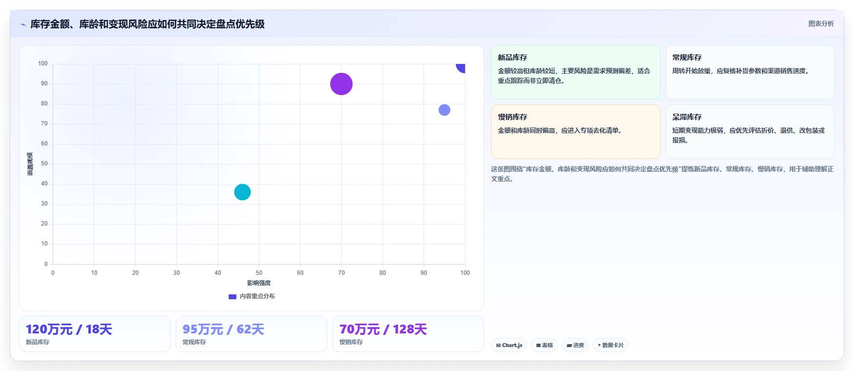Click the 进度 tag
Image resolution: width=854 pixels, height=371 pixels.
(575, 345)
